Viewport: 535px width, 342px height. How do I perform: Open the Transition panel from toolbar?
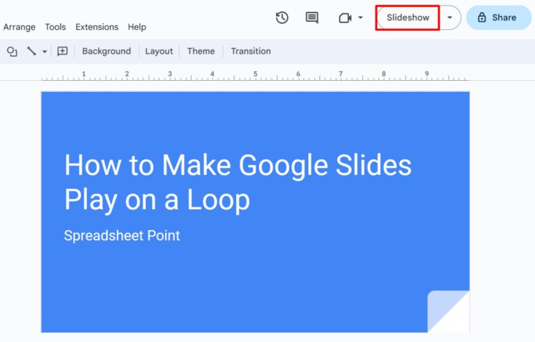click(251, 52)
